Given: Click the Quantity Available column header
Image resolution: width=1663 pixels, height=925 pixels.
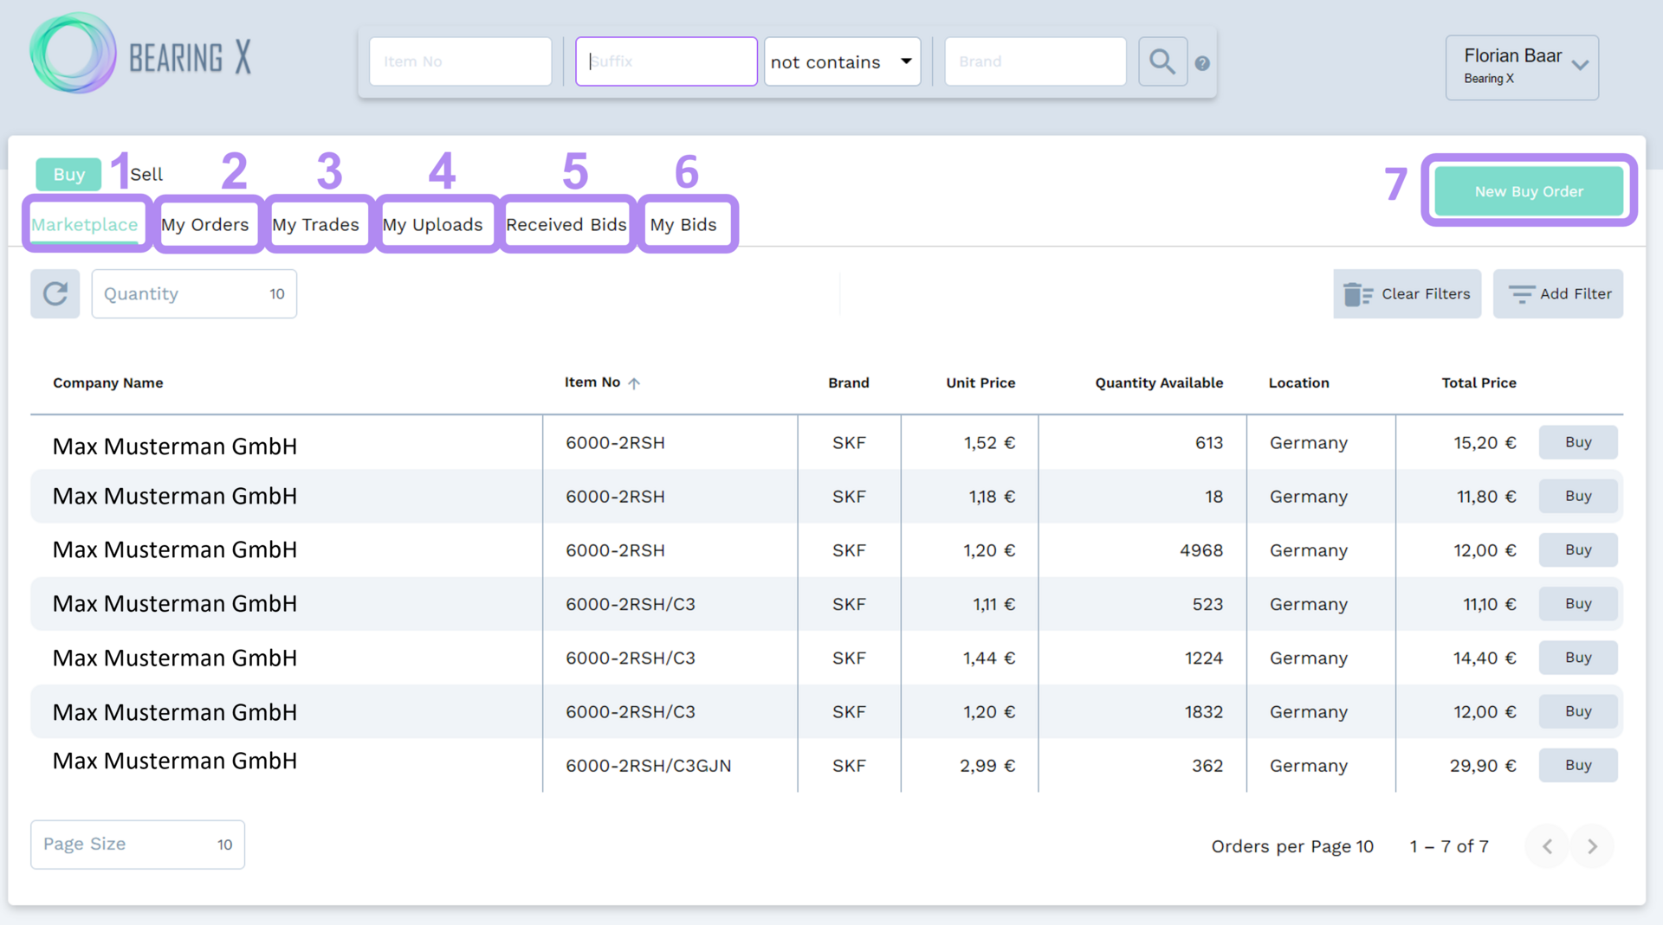Looking at the screenshot, I should coord(1159,383).
